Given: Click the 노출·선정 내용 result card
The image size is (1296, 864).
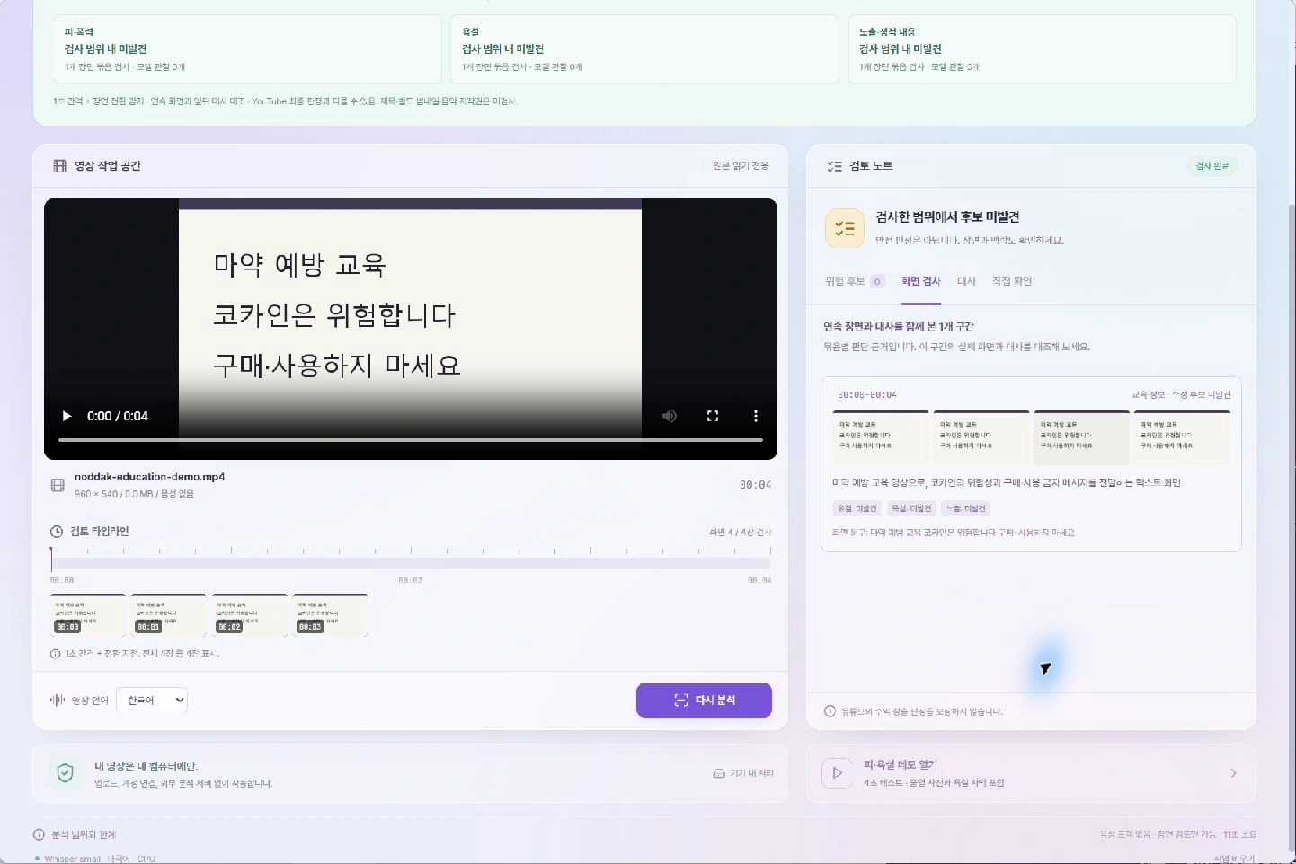Looking at the screenshot, I should coord(1043,48).
